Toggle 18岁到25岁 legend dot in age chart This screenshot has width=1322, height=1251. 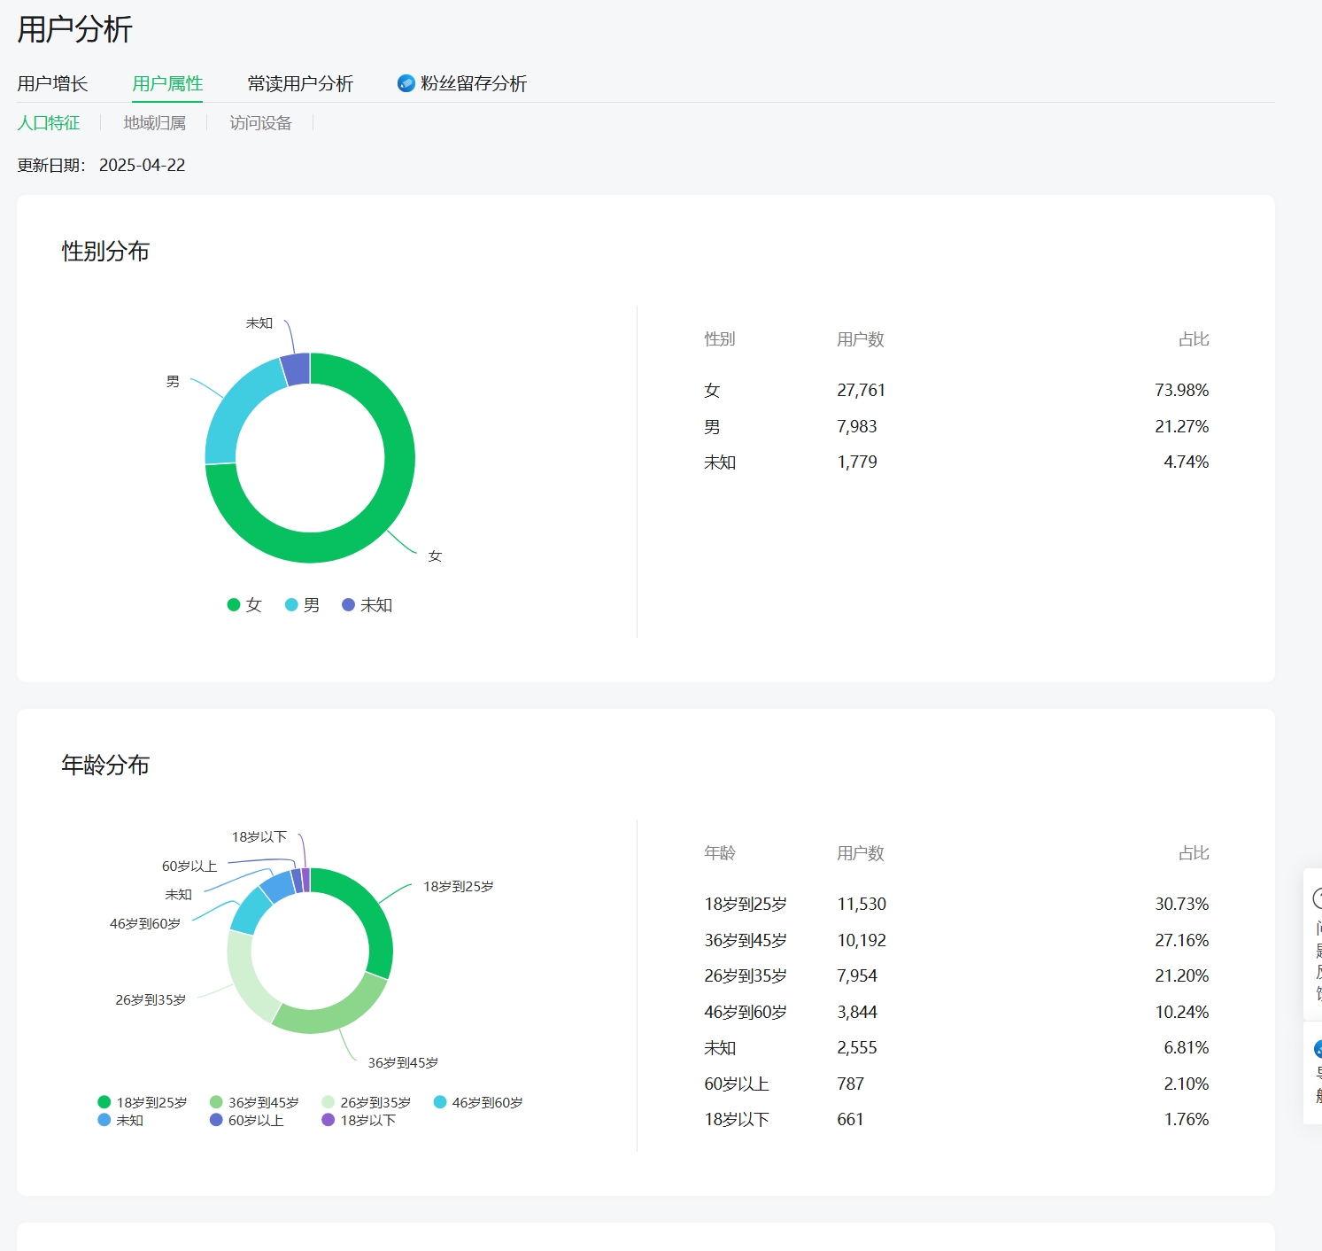[x=104, y=1102]
